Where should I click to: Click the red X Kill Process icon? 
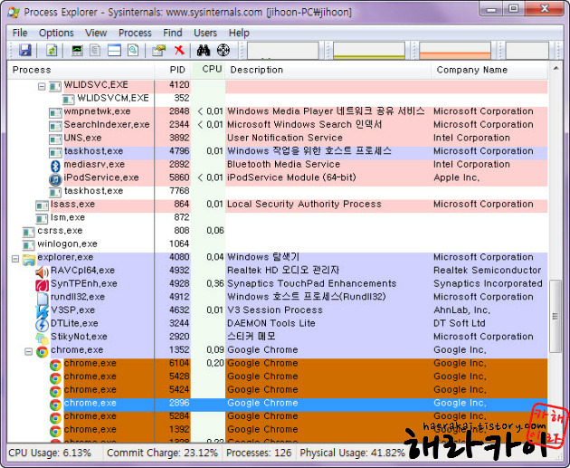point(179,50)
